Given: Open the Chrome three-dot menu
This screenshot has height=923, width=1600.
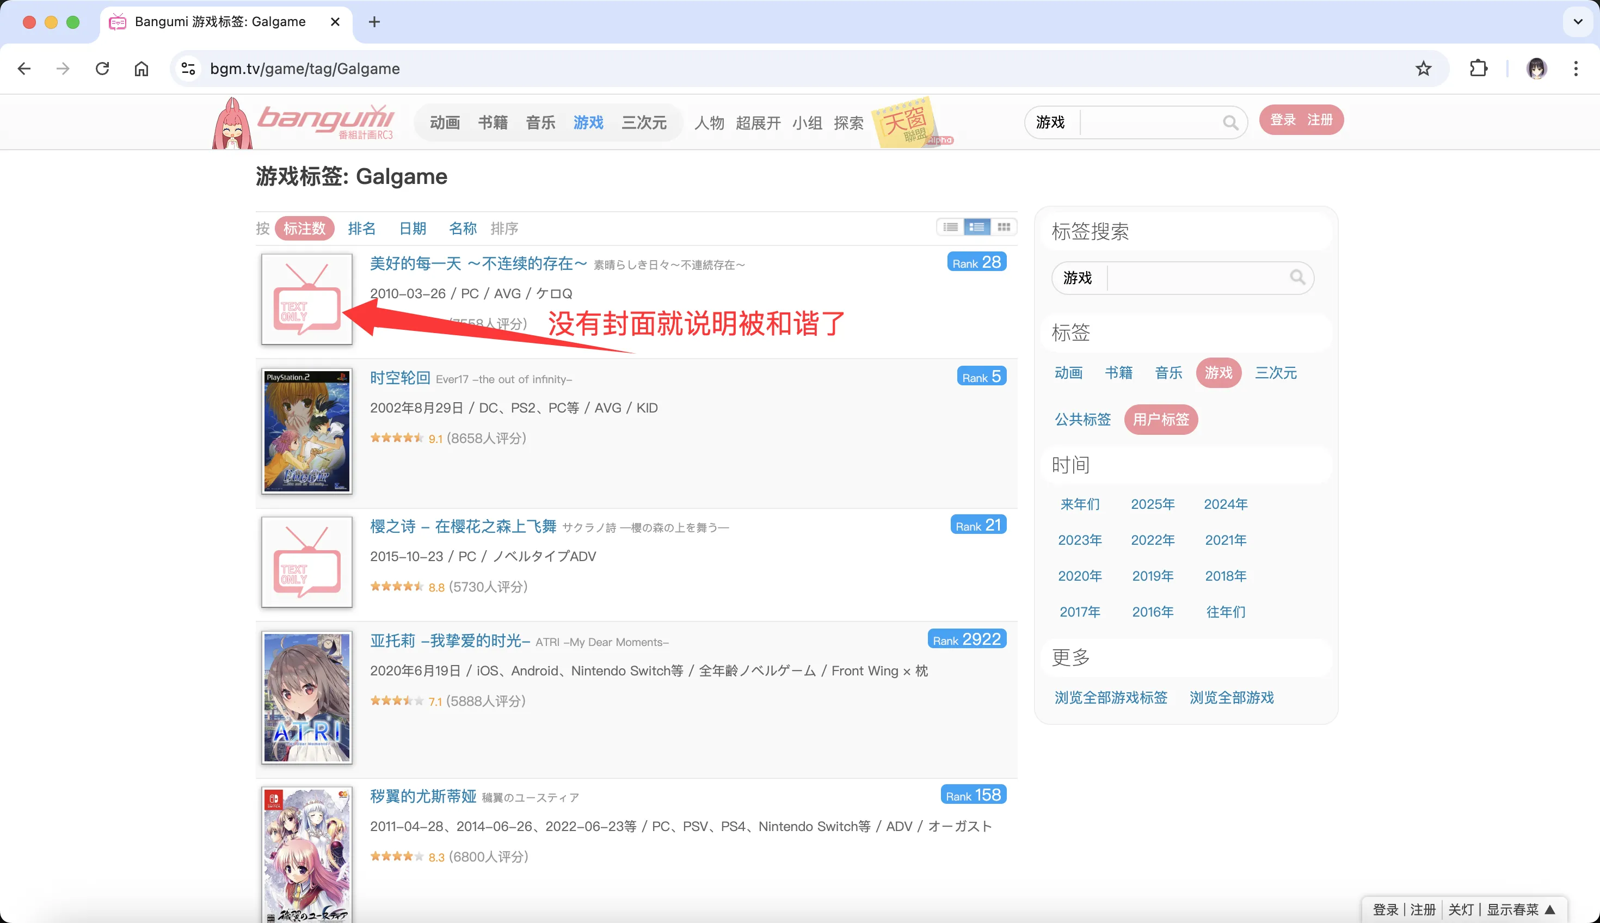Looking at the screenshot, I should [x=1576, y=69].
